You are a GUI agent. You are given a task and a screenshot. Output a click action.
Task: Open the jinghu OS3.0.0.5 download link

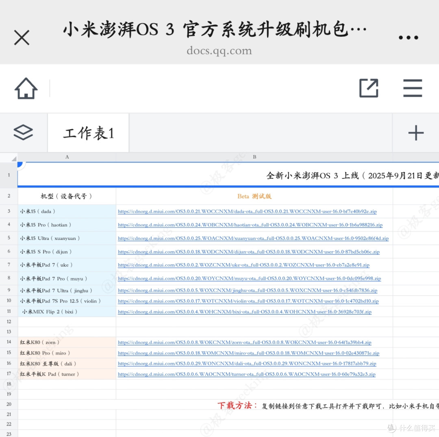248,290
